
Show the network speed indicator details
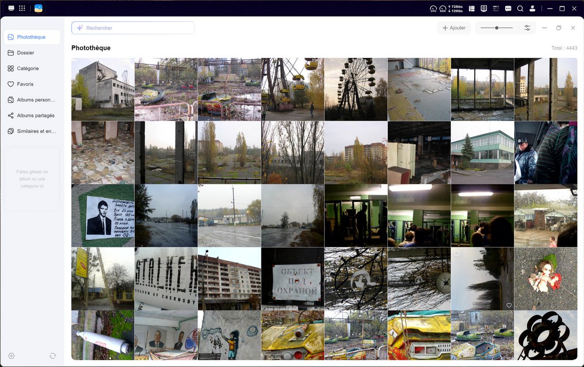pyautogui.click(x=456, y=9)
